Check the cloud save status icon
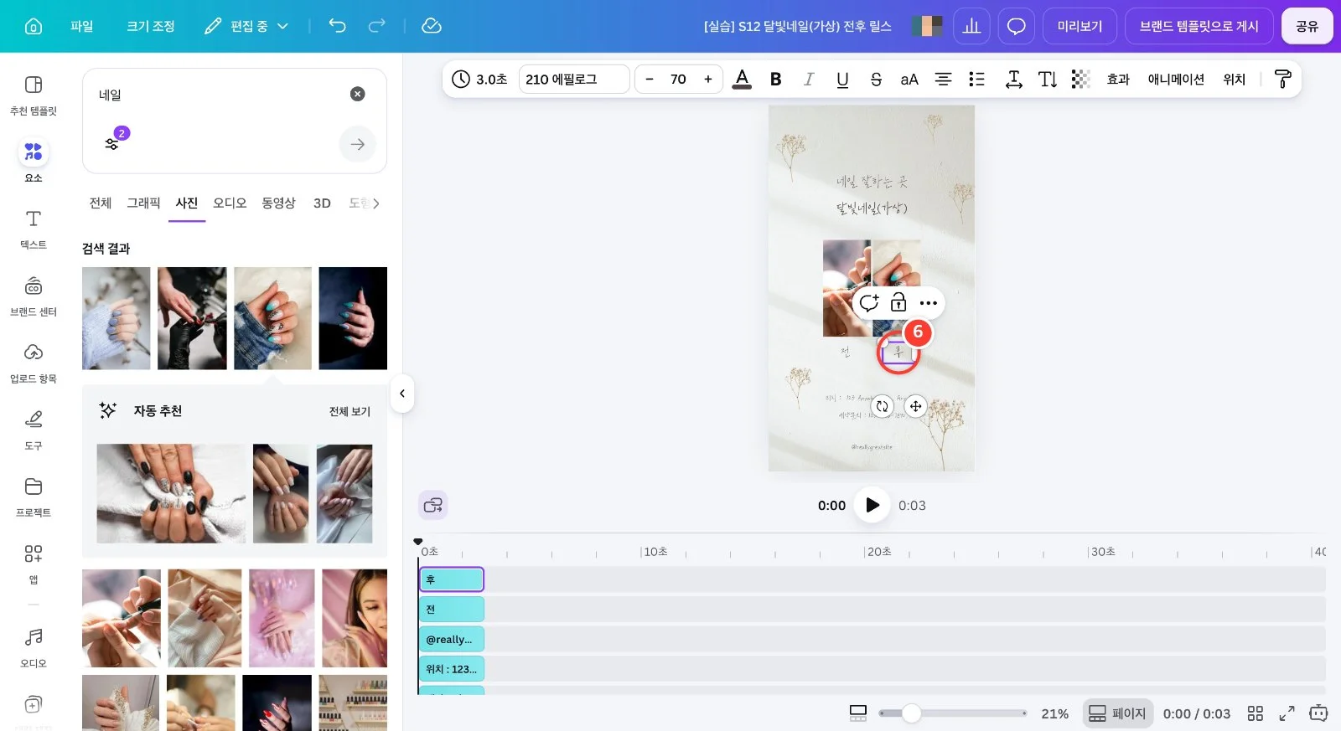Viewport: 1341px width, 731px height. (432, 26)
